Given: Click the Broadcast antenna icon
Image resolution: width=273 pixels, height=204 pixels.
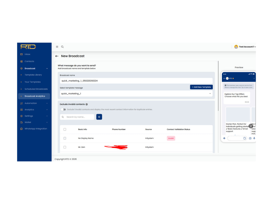Looking at the screenshot, I should tap(21, 69).
